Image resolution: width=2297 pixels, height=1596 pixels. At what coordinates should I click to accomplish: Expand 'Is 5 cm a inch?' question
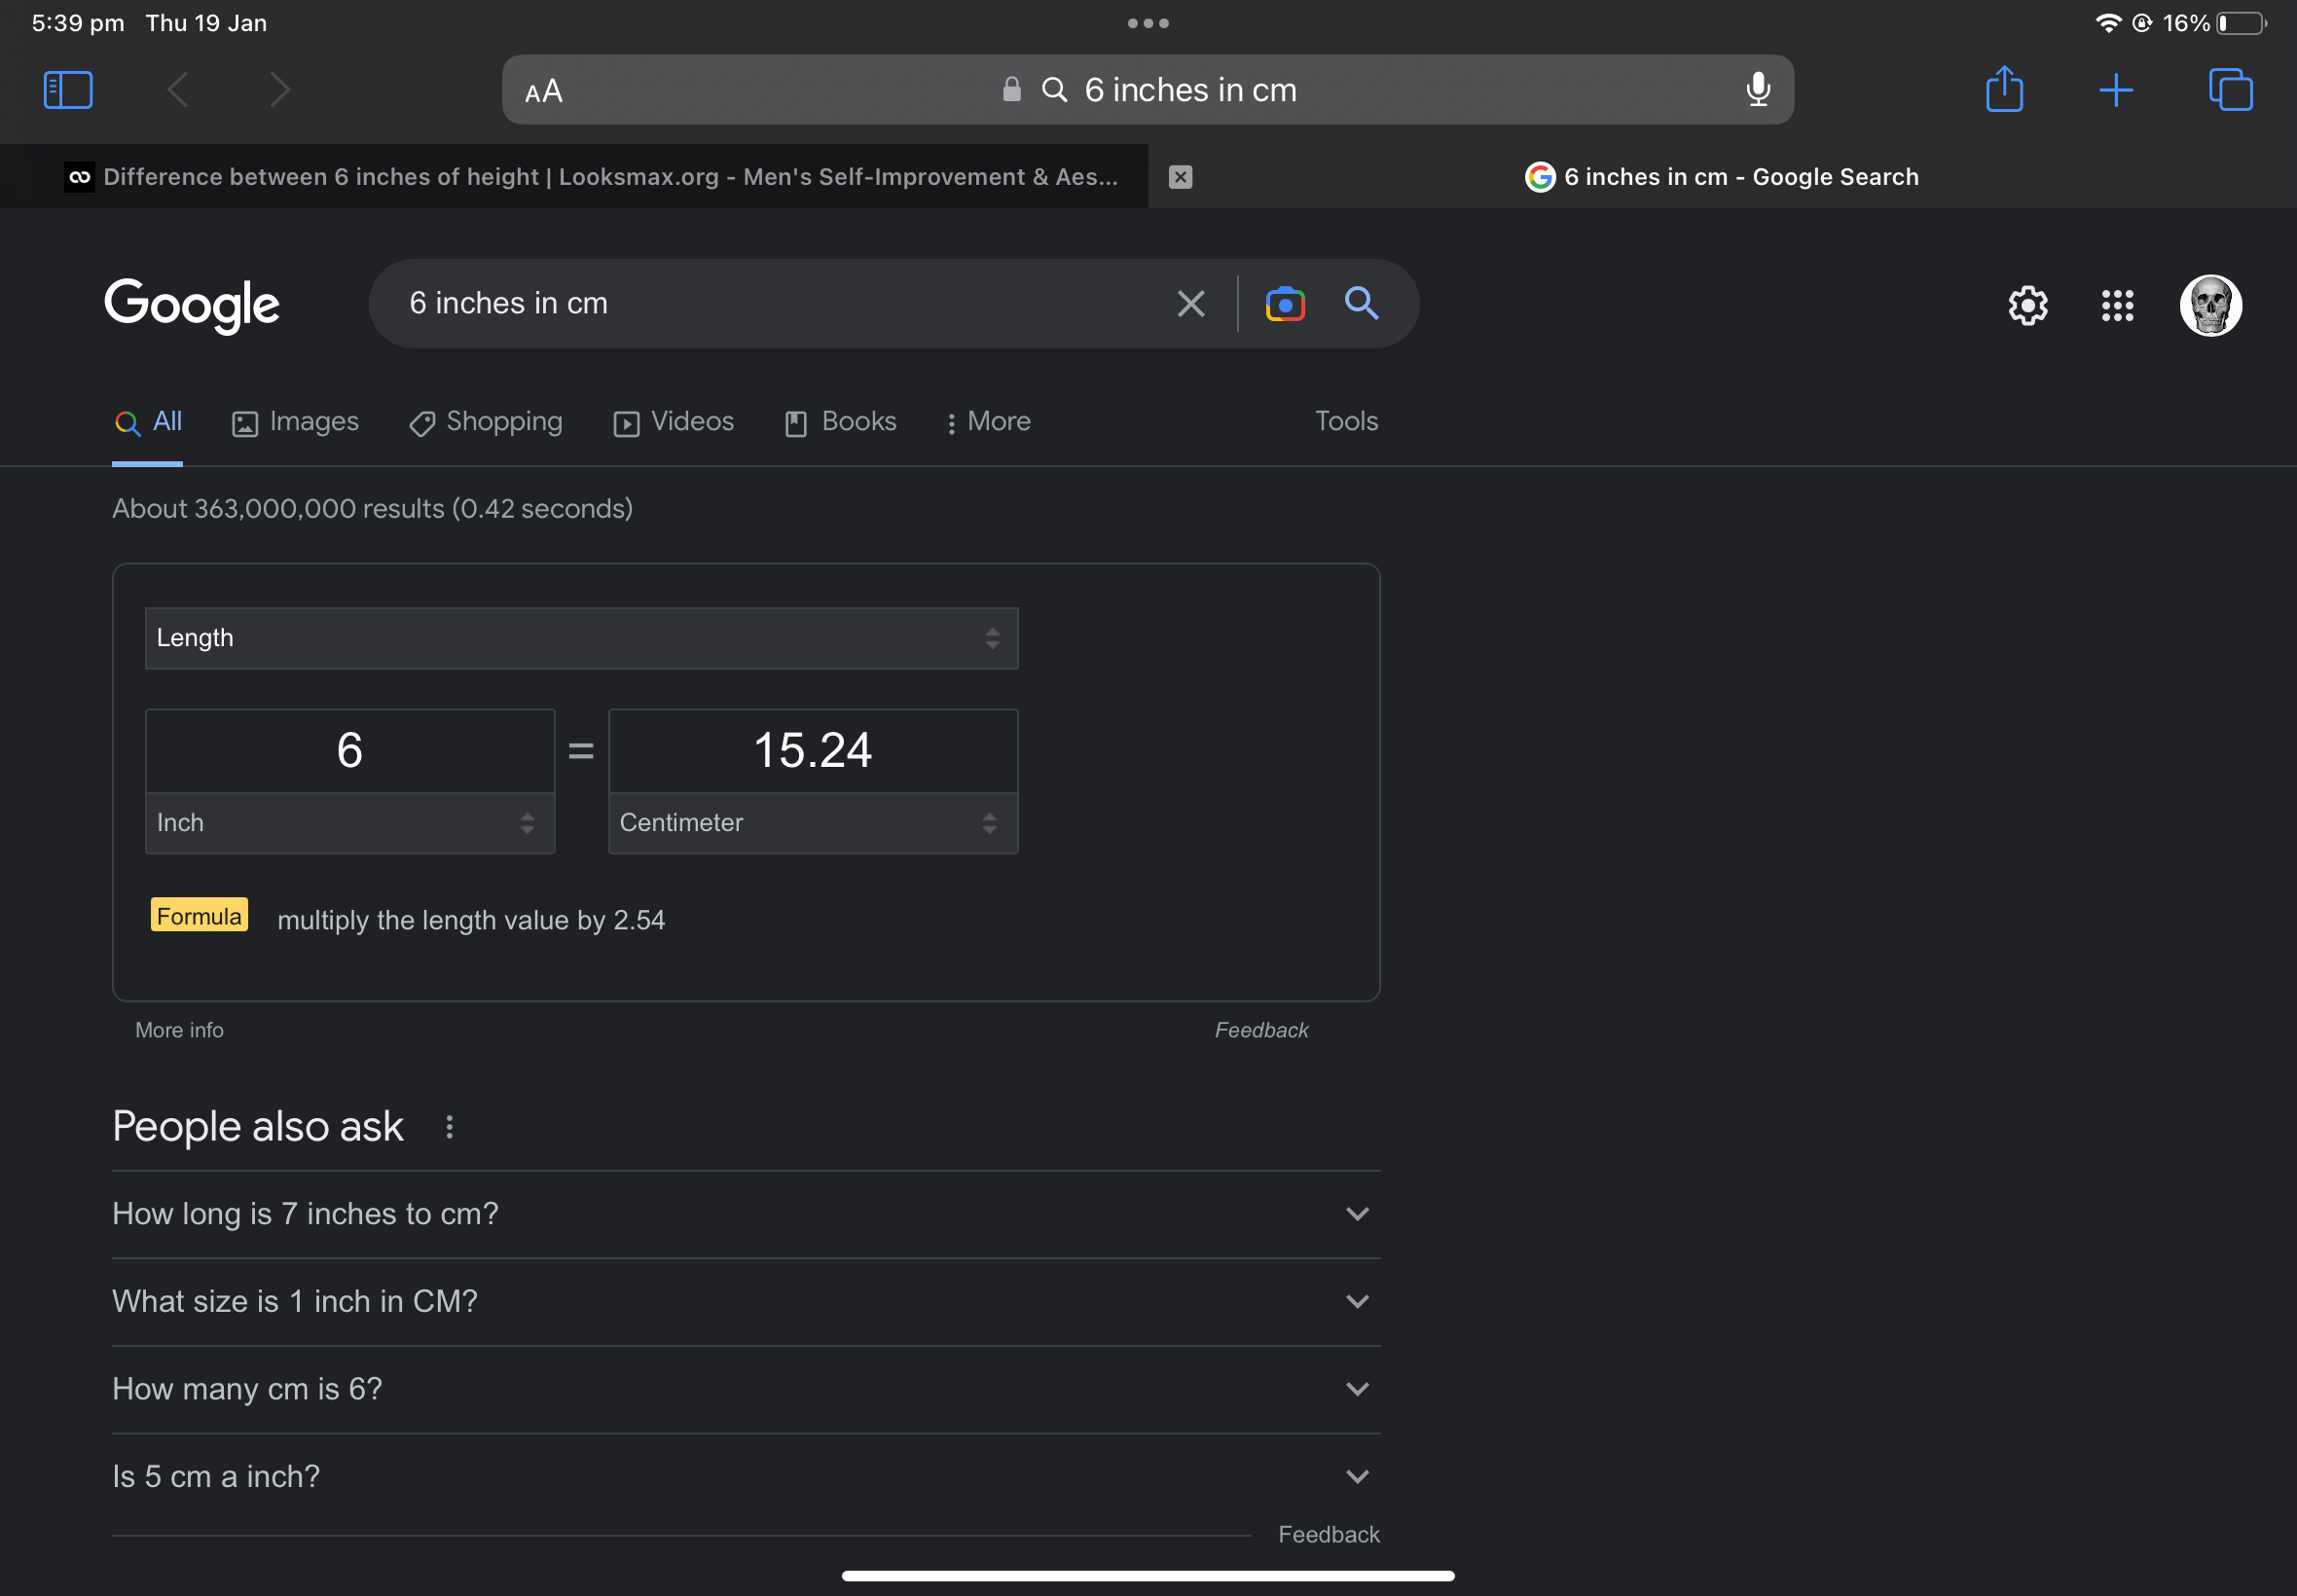(746, 1476)
